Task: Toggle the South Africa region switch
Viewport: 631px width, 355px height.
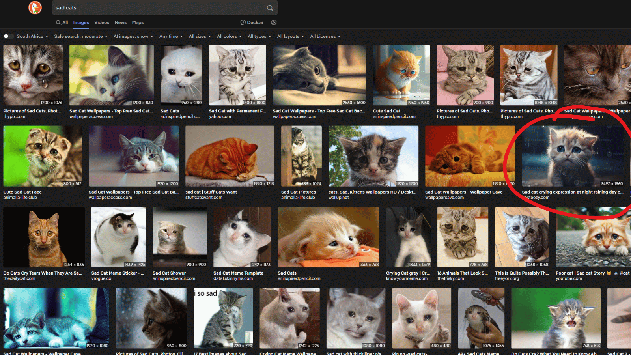Action: tap(8, 36)
